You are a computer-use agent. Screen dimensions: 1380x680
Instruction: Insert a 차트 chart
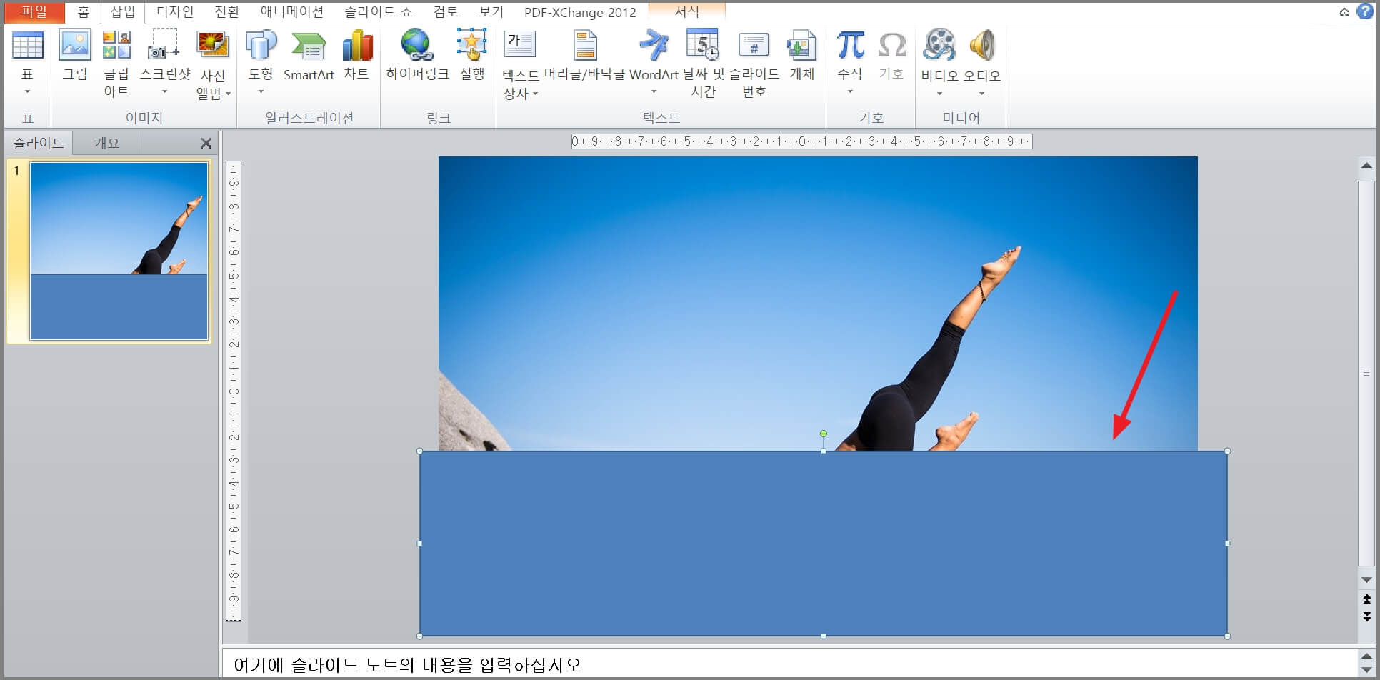[356, 46]
